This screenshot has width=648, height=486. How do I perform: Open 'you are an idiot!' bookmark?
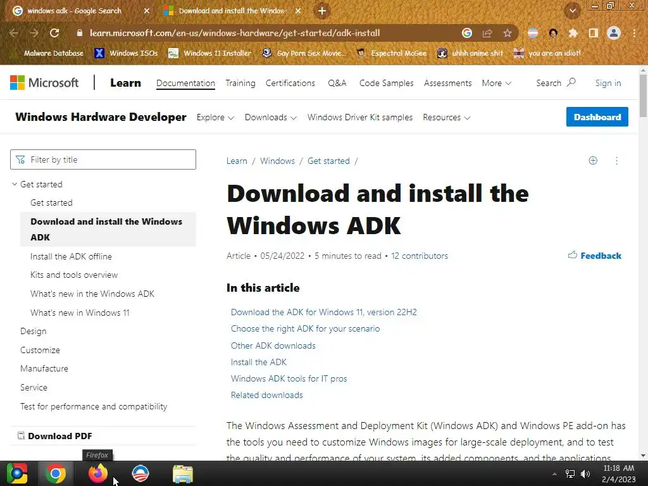[547, 53]
